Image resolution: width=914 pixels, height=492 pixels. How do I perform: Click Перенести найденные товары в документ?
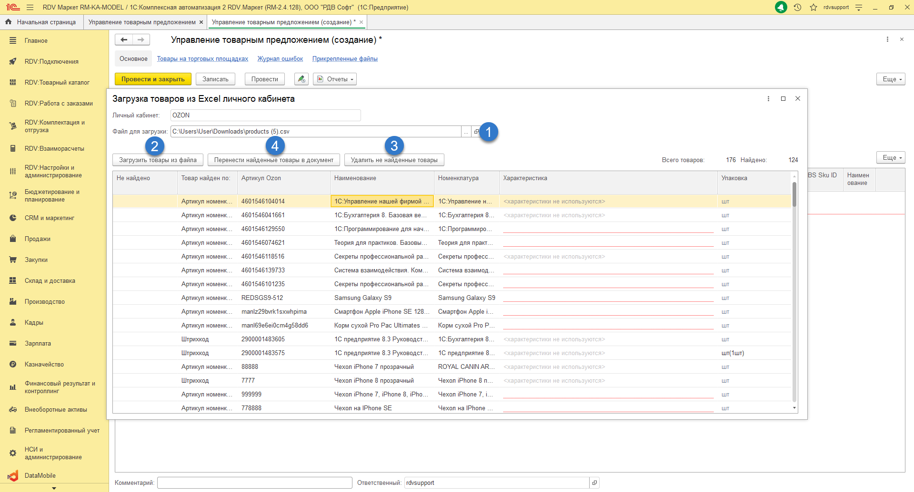273,160
